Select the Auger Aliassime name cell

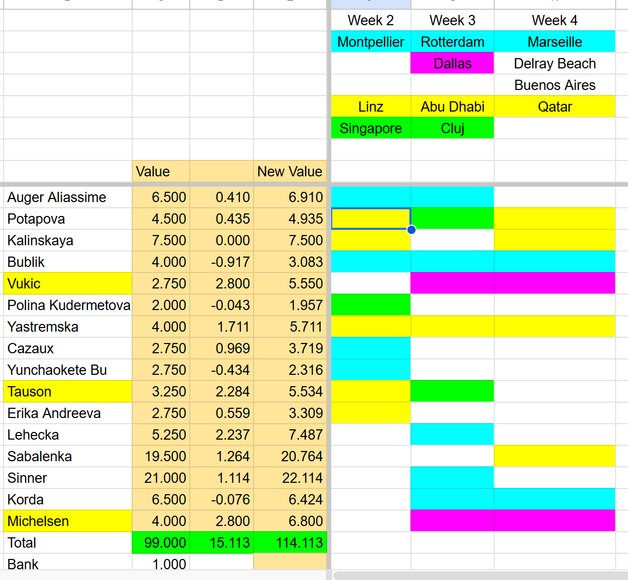[x=68, y=197]
